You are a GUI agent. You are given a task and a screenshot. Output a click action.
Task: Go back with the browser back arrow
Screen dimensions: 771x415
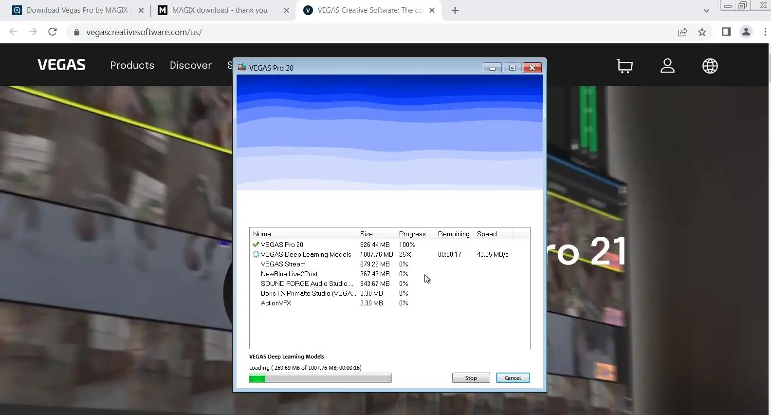pos(13,32)
